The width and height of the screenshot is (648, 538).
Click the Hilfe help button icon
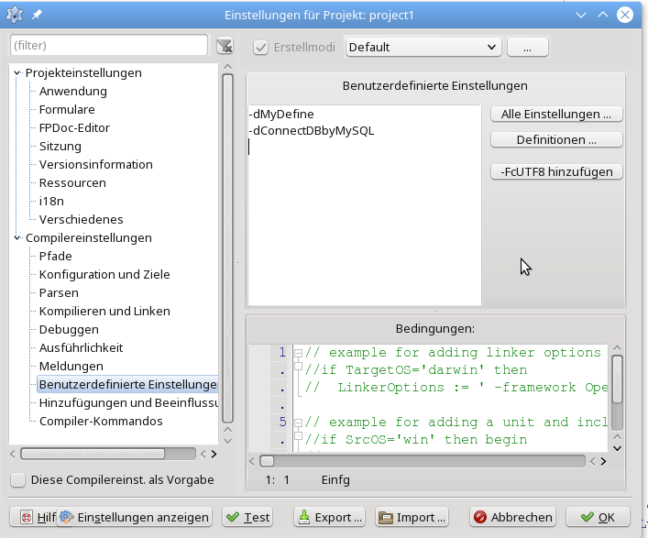click(x=27, y=517)
